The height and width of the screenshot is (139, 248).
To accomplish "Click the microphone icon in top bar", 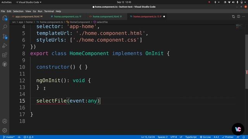I will click(x=237, y=2).
